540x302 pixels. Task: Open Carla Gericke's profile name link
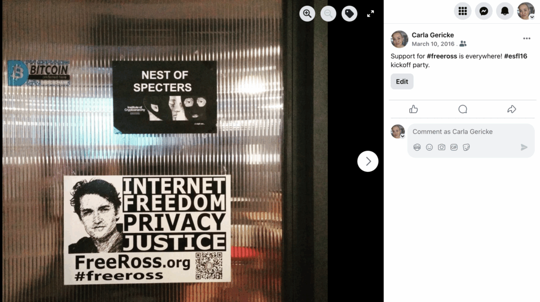pyautogui.click(x=432, y=35)
